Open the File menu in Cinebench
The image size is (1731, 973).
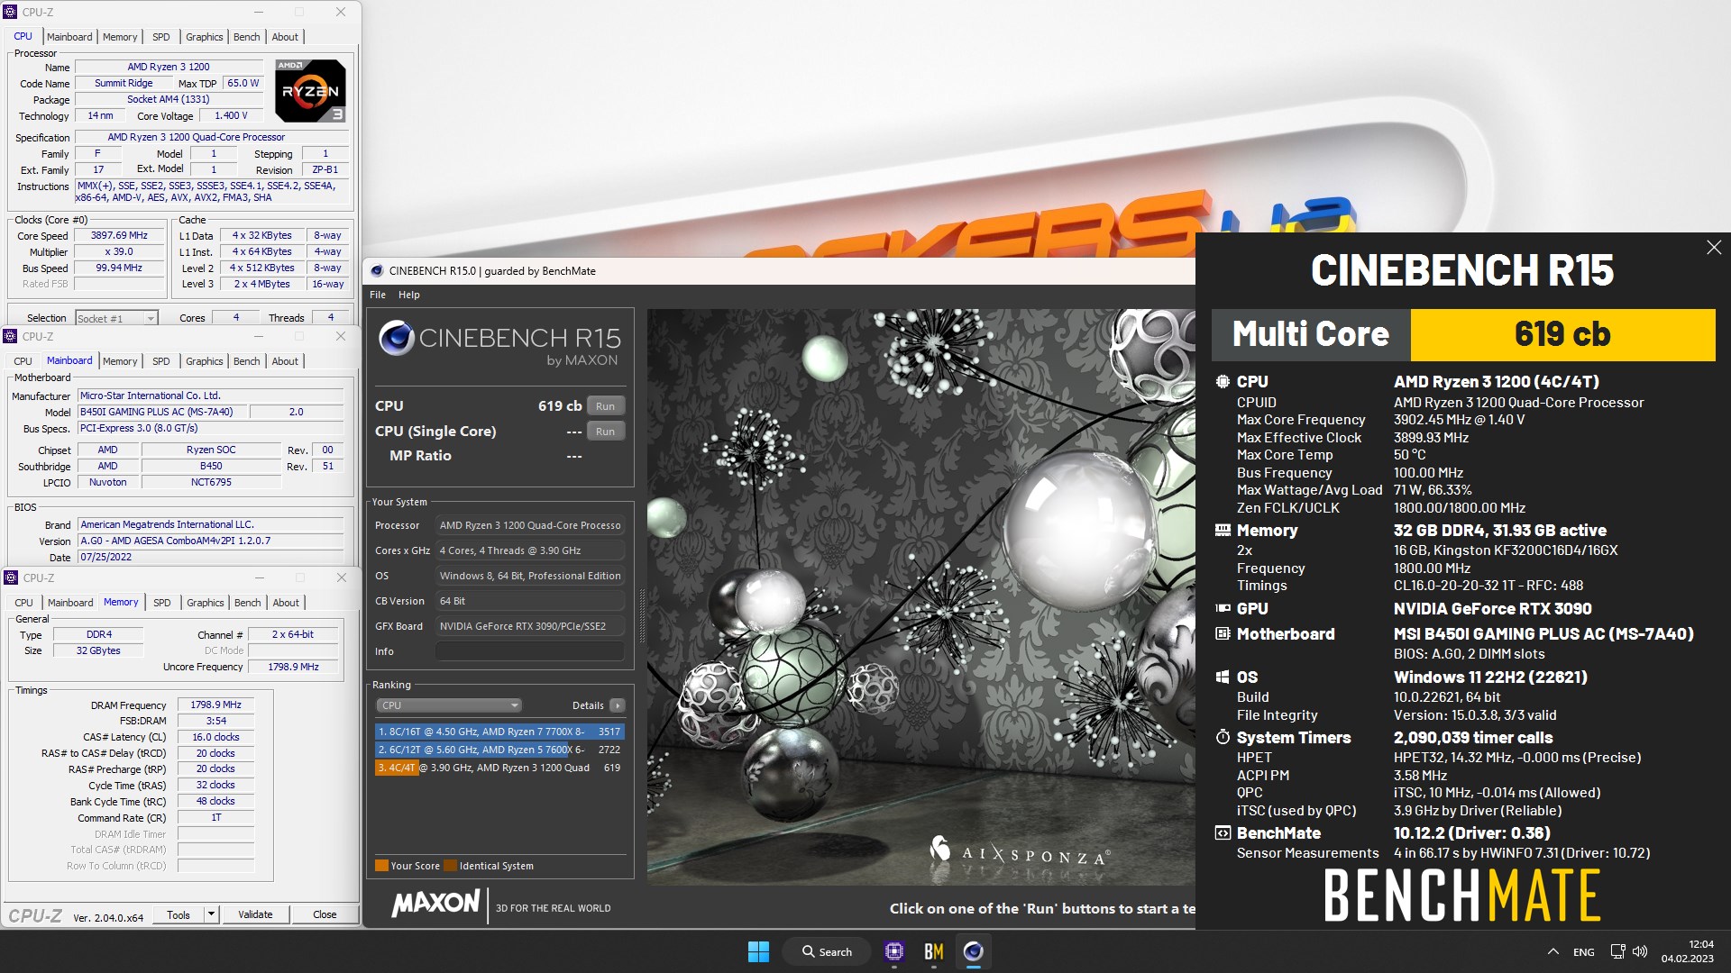378,295
